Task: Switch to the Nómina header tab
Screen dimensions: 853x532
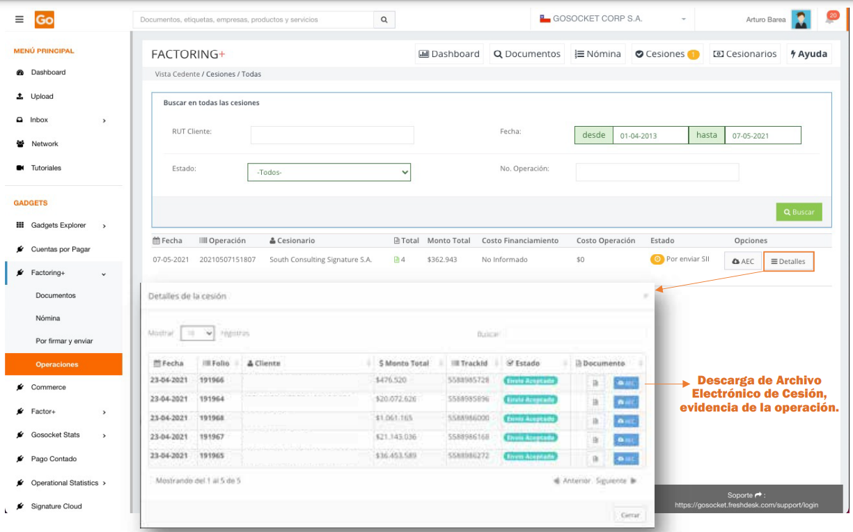Action: (x=597, y=54)
